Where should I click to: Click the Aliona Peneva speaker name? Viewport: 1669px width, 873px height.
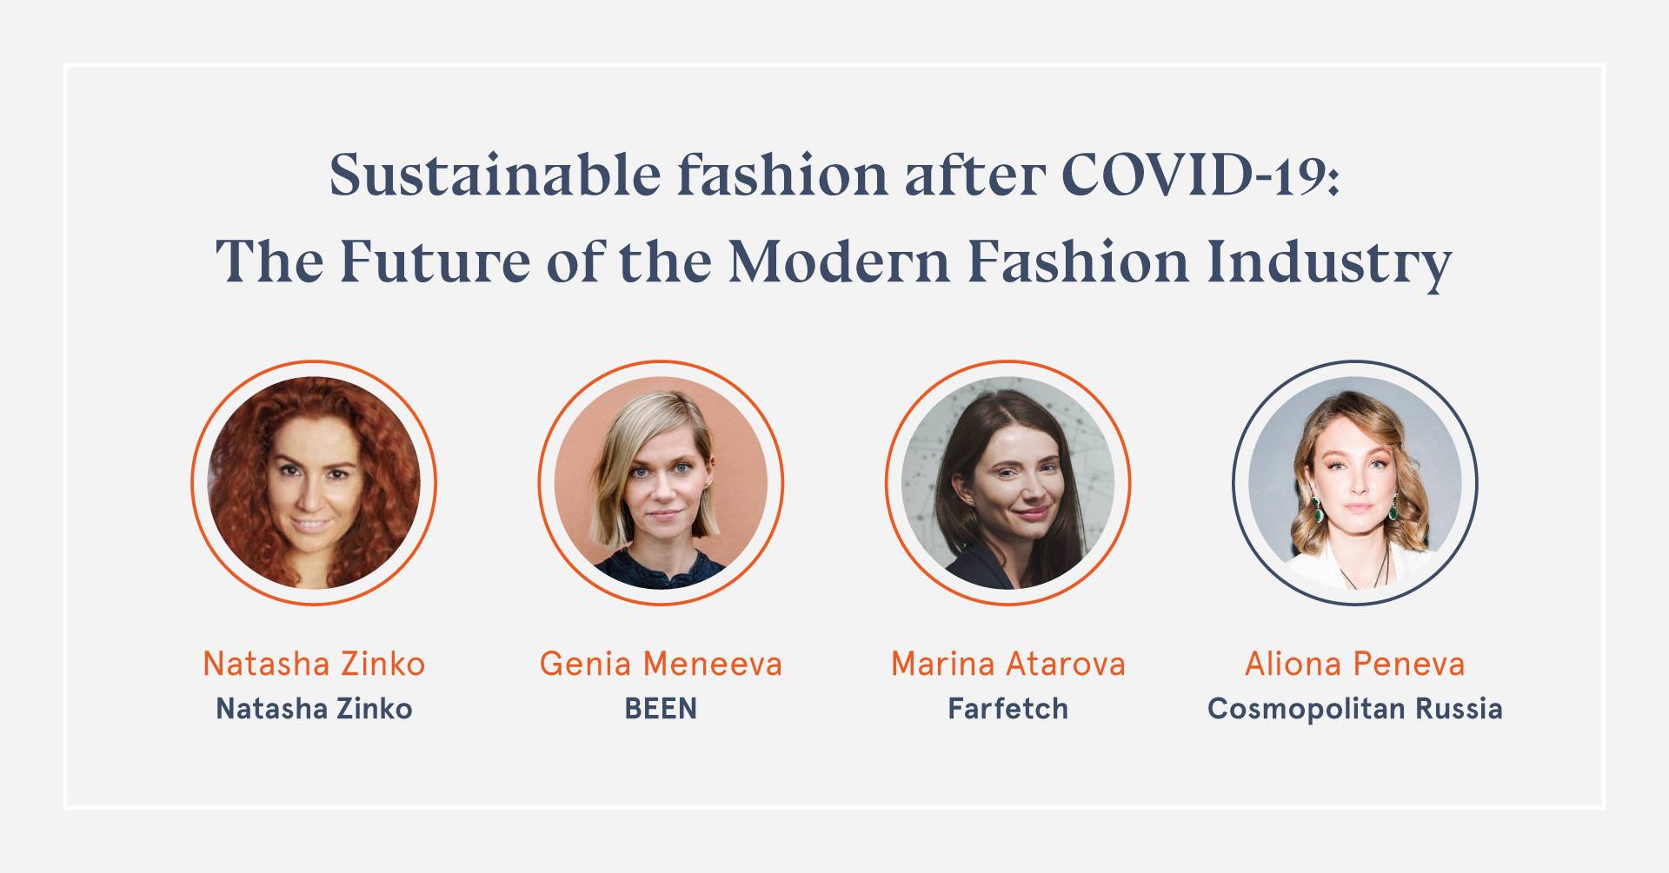point(1354,665)
